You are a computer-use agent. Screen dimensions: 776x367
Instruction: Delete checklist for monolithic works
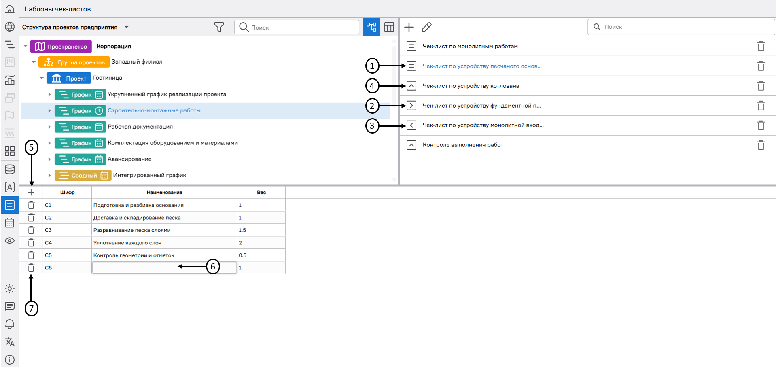pyautogui.click(x=761, y=46)
